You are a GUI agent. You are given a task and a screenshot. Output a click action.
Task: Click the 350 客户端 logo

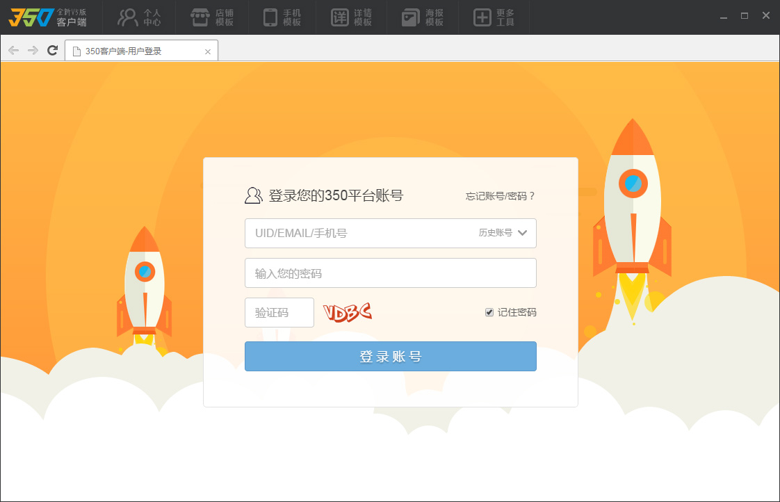[48, 17]
